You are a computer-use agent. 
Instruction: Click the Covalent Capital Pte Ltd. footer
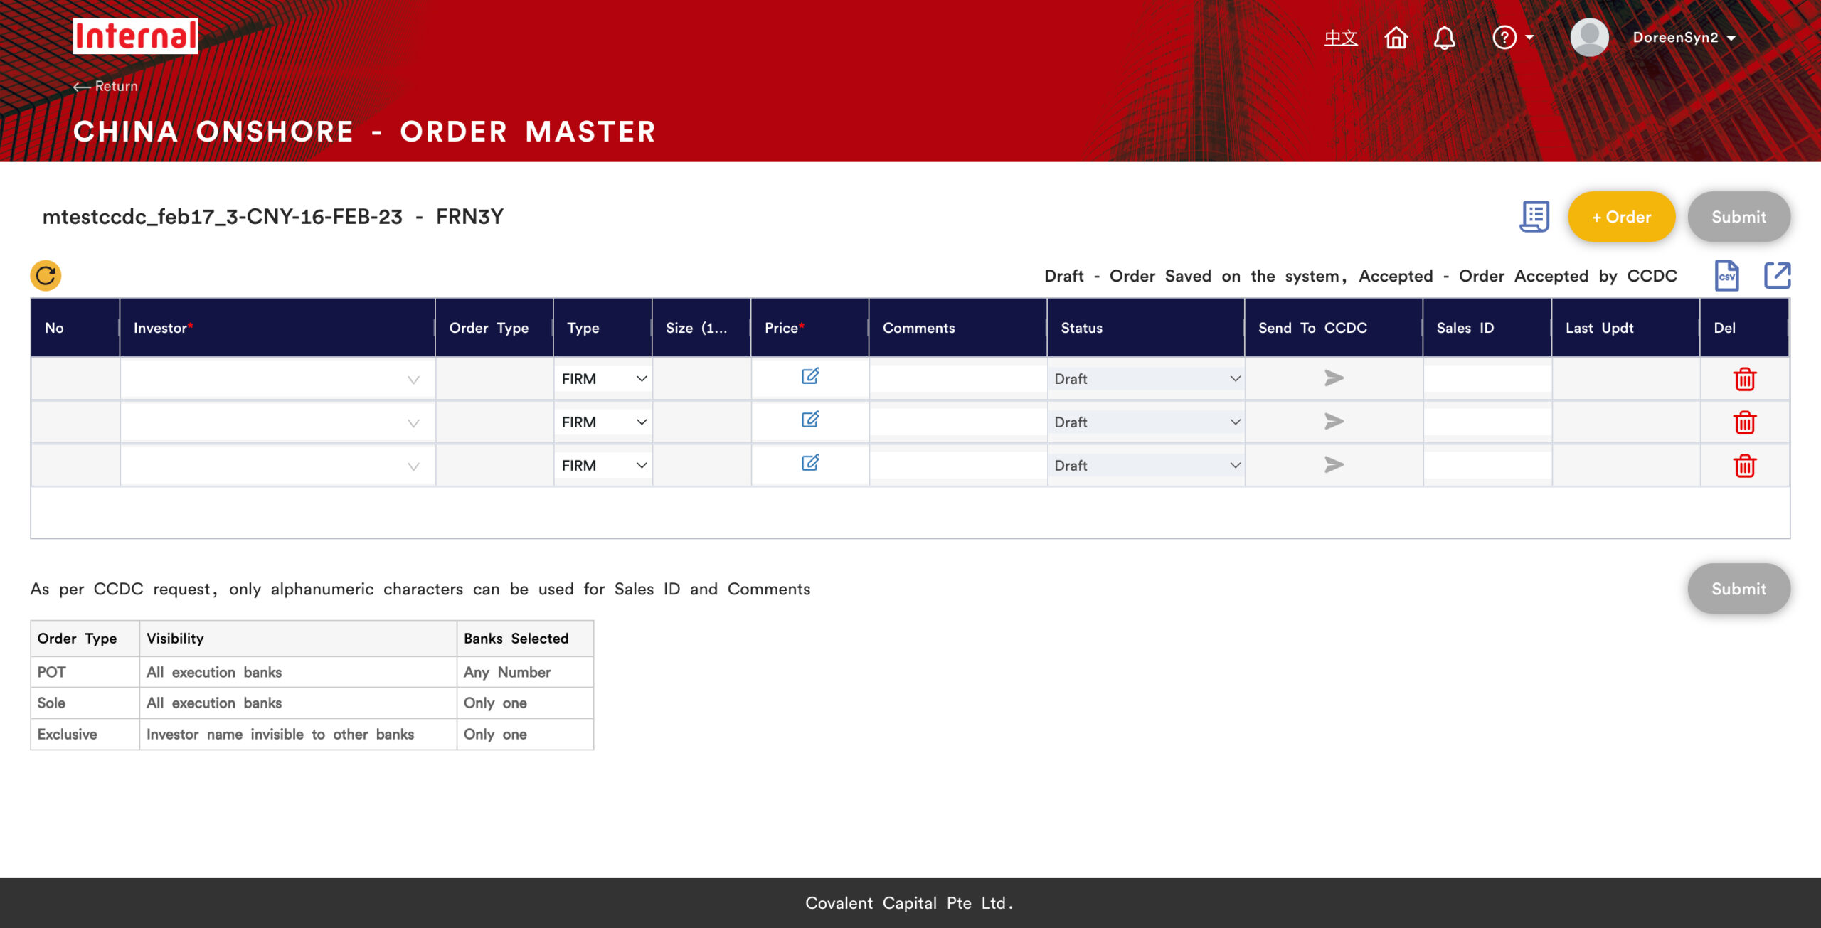[910, 903]
